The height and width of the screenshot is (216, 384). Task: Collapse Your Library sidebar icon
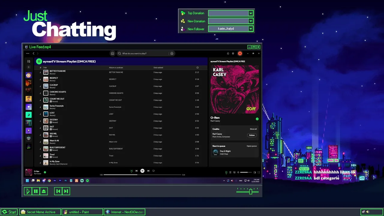(x=28, y=61)
